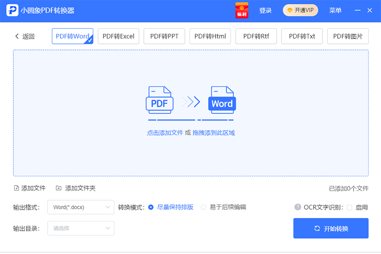Select the 尽量保持排版 radio option

click(151, 207)
